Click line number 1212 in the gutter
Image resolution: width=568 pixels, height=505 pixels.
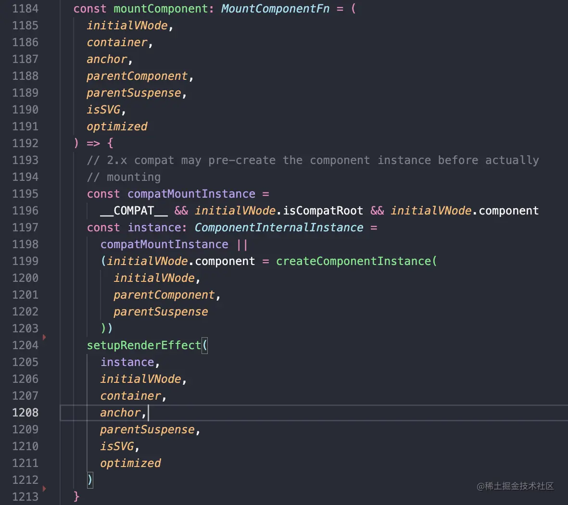pos(25,480)
